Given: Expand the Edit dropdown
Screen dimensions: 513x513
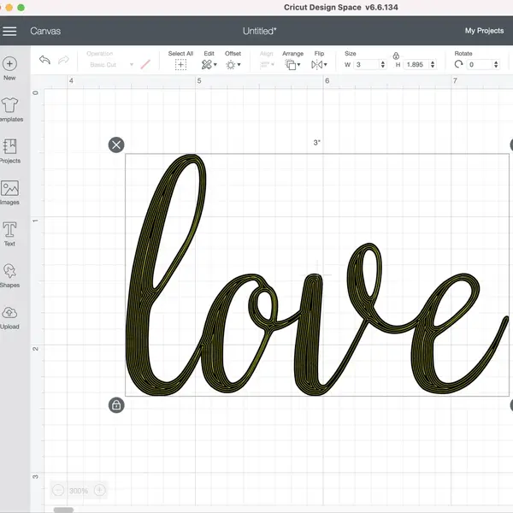Looking at the screenshot, I should (x=209, y=64).
